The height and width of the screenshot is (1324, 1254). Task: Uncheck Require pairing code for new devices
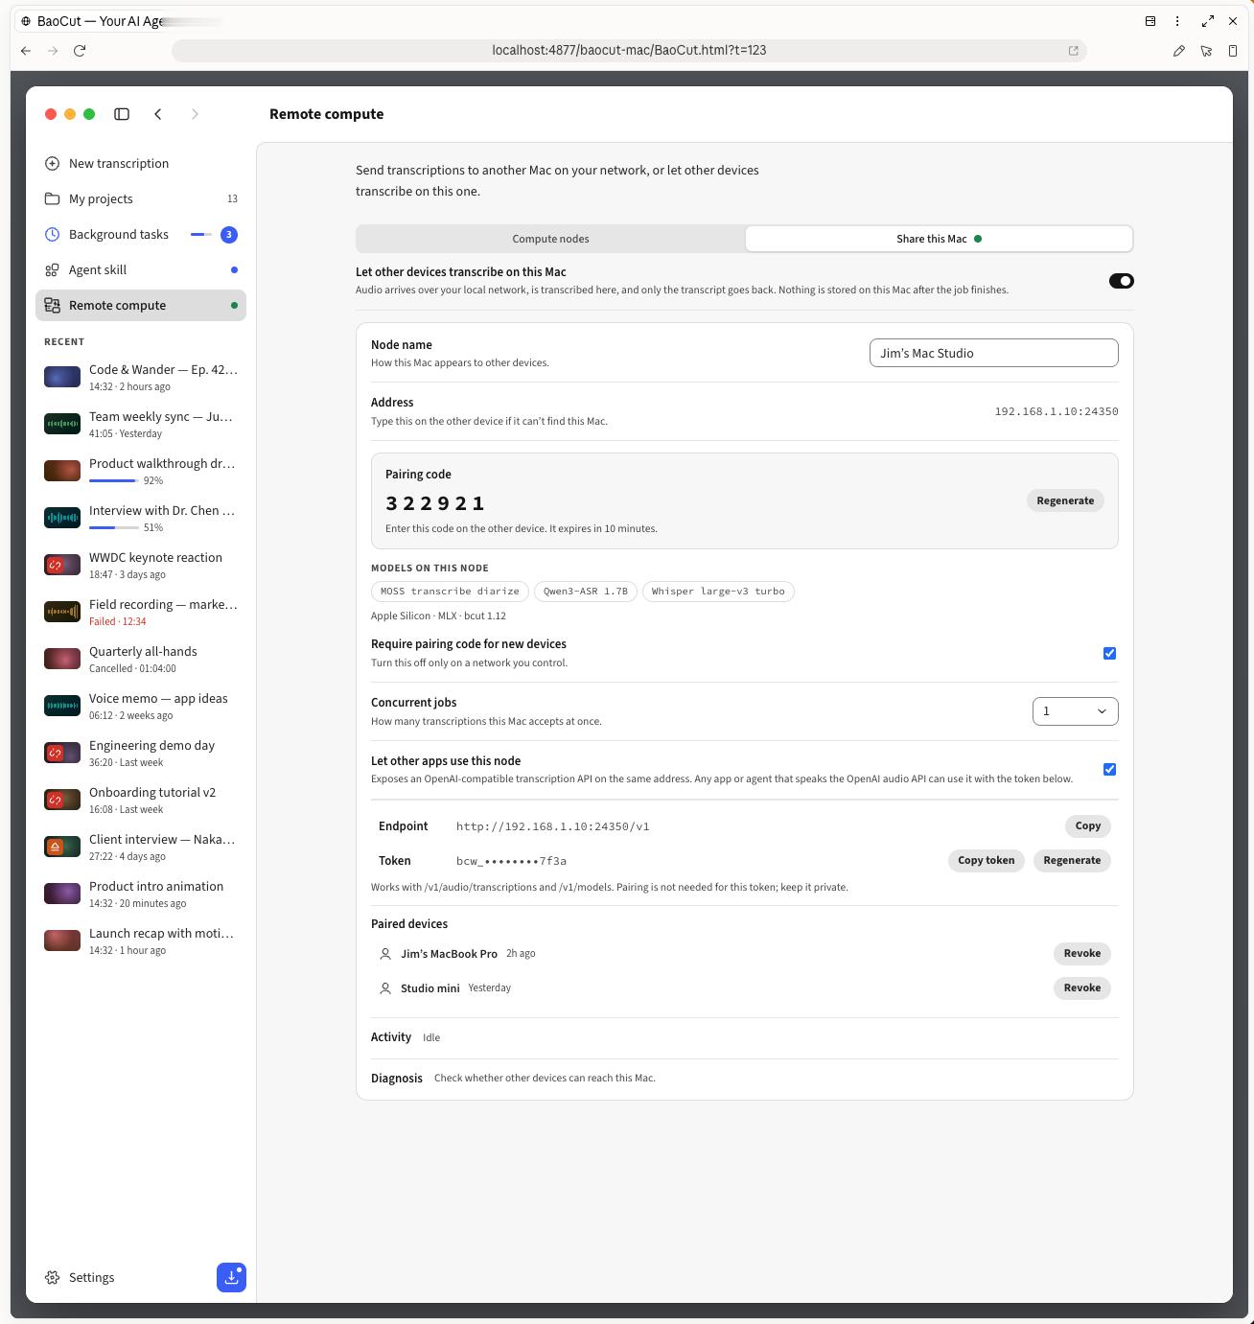click(x=1109, y=653)
